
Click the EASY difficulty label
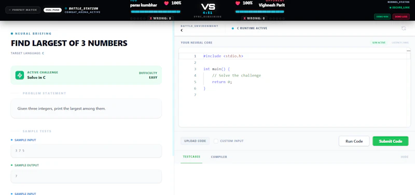point(153,78)
